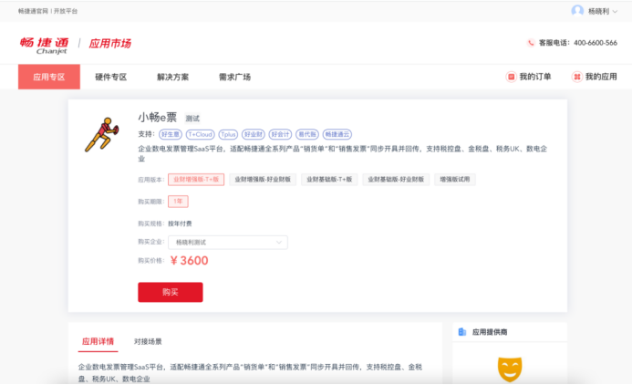This screenshot has width=632, height=385.
Task: Click the 购买企业 dropdown arrow
Action: [x=278, y=243]
